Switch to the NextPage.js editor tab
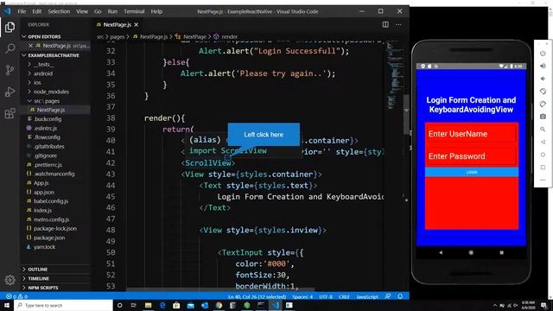Screen dimensions: 553x311 pyautogui.click(x=117, y=24)
